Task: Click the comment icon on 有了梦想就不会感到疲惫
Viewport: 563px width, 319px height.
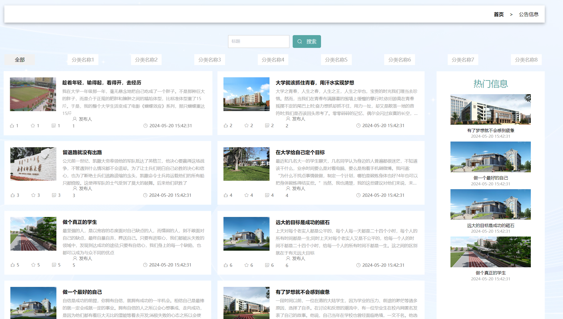Action: 267,318
